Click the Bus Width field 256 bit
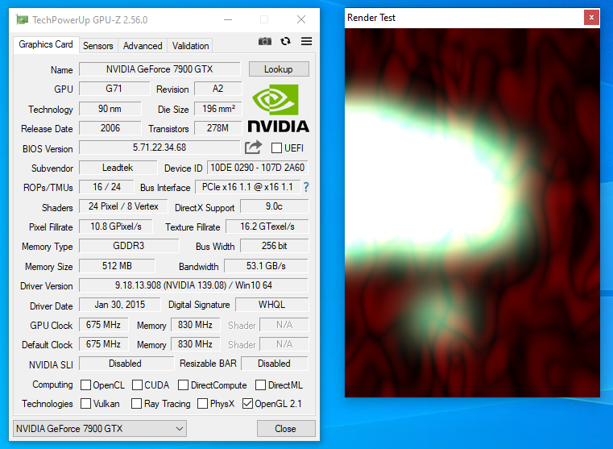Screen dimensions: 613x449 tap(275, 246)
